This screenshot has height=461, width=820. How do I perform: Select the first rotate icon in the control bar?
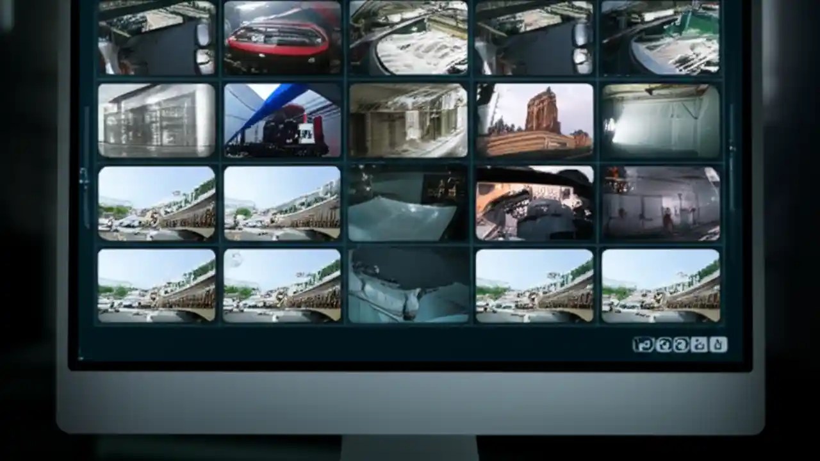(663, 344)
